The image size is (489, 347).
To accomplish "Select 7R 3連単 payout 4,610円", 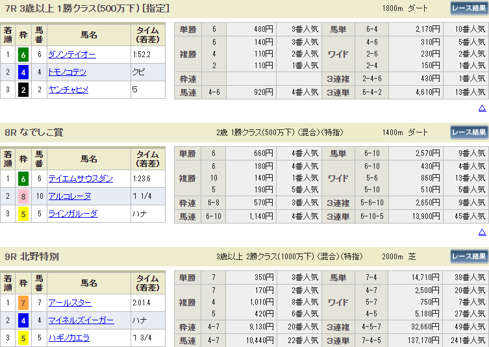I will 428,92.
